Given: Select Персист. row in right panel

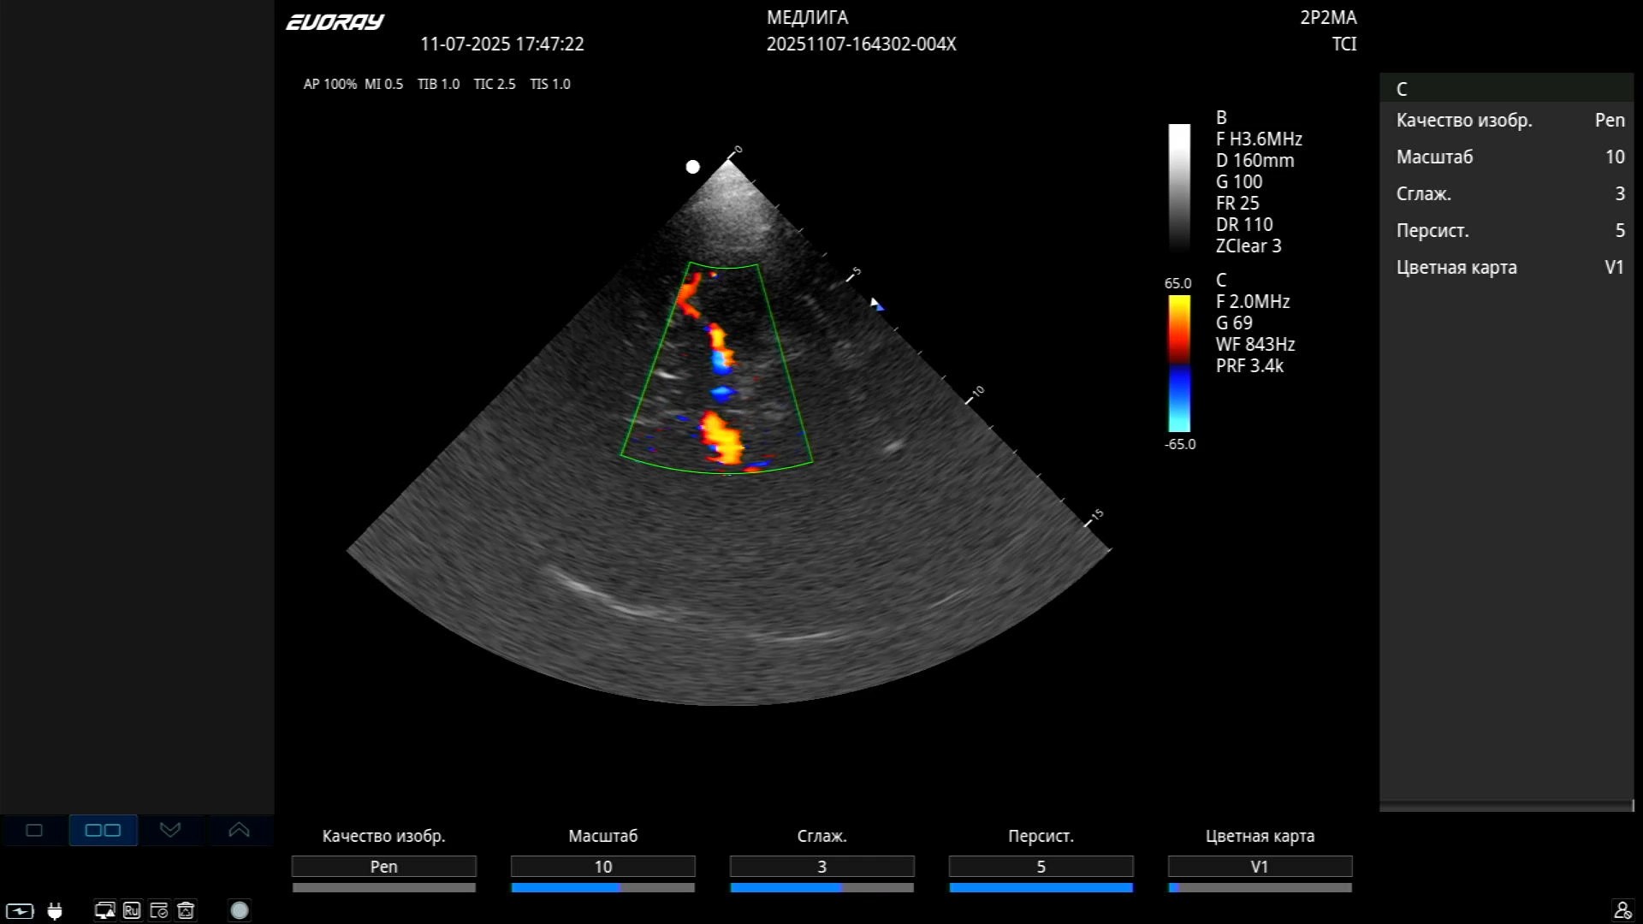Looking at the screenshot, I should pos(1508,231).
